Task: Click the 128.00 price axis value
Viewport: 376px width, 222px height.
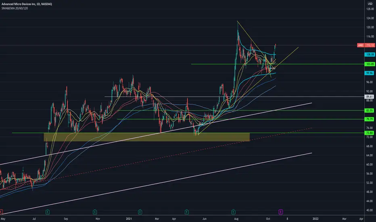Action: click(x=370, y=9)
